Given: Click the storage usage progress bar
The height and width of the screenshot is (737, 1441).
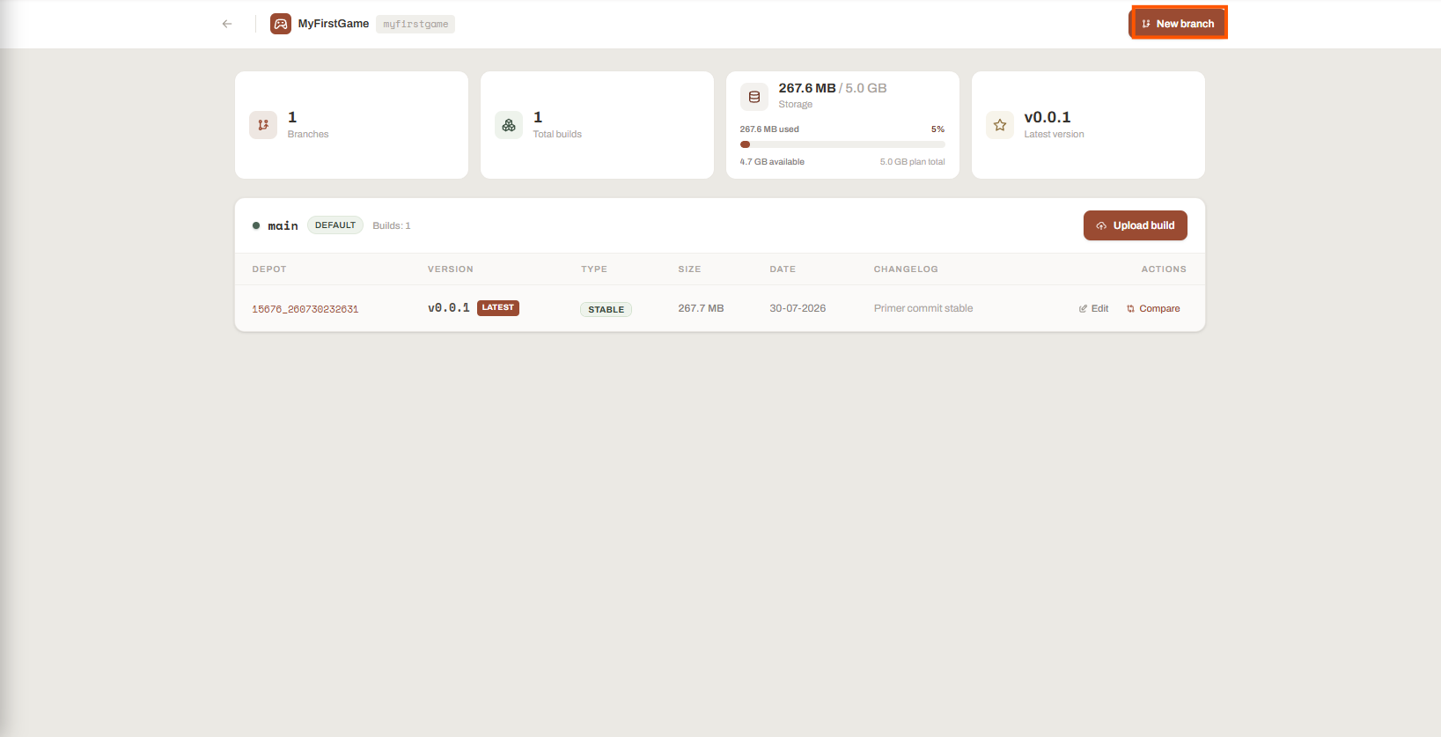Looking at the screenshot, I should pyautogui.click(x=842, y=144).
